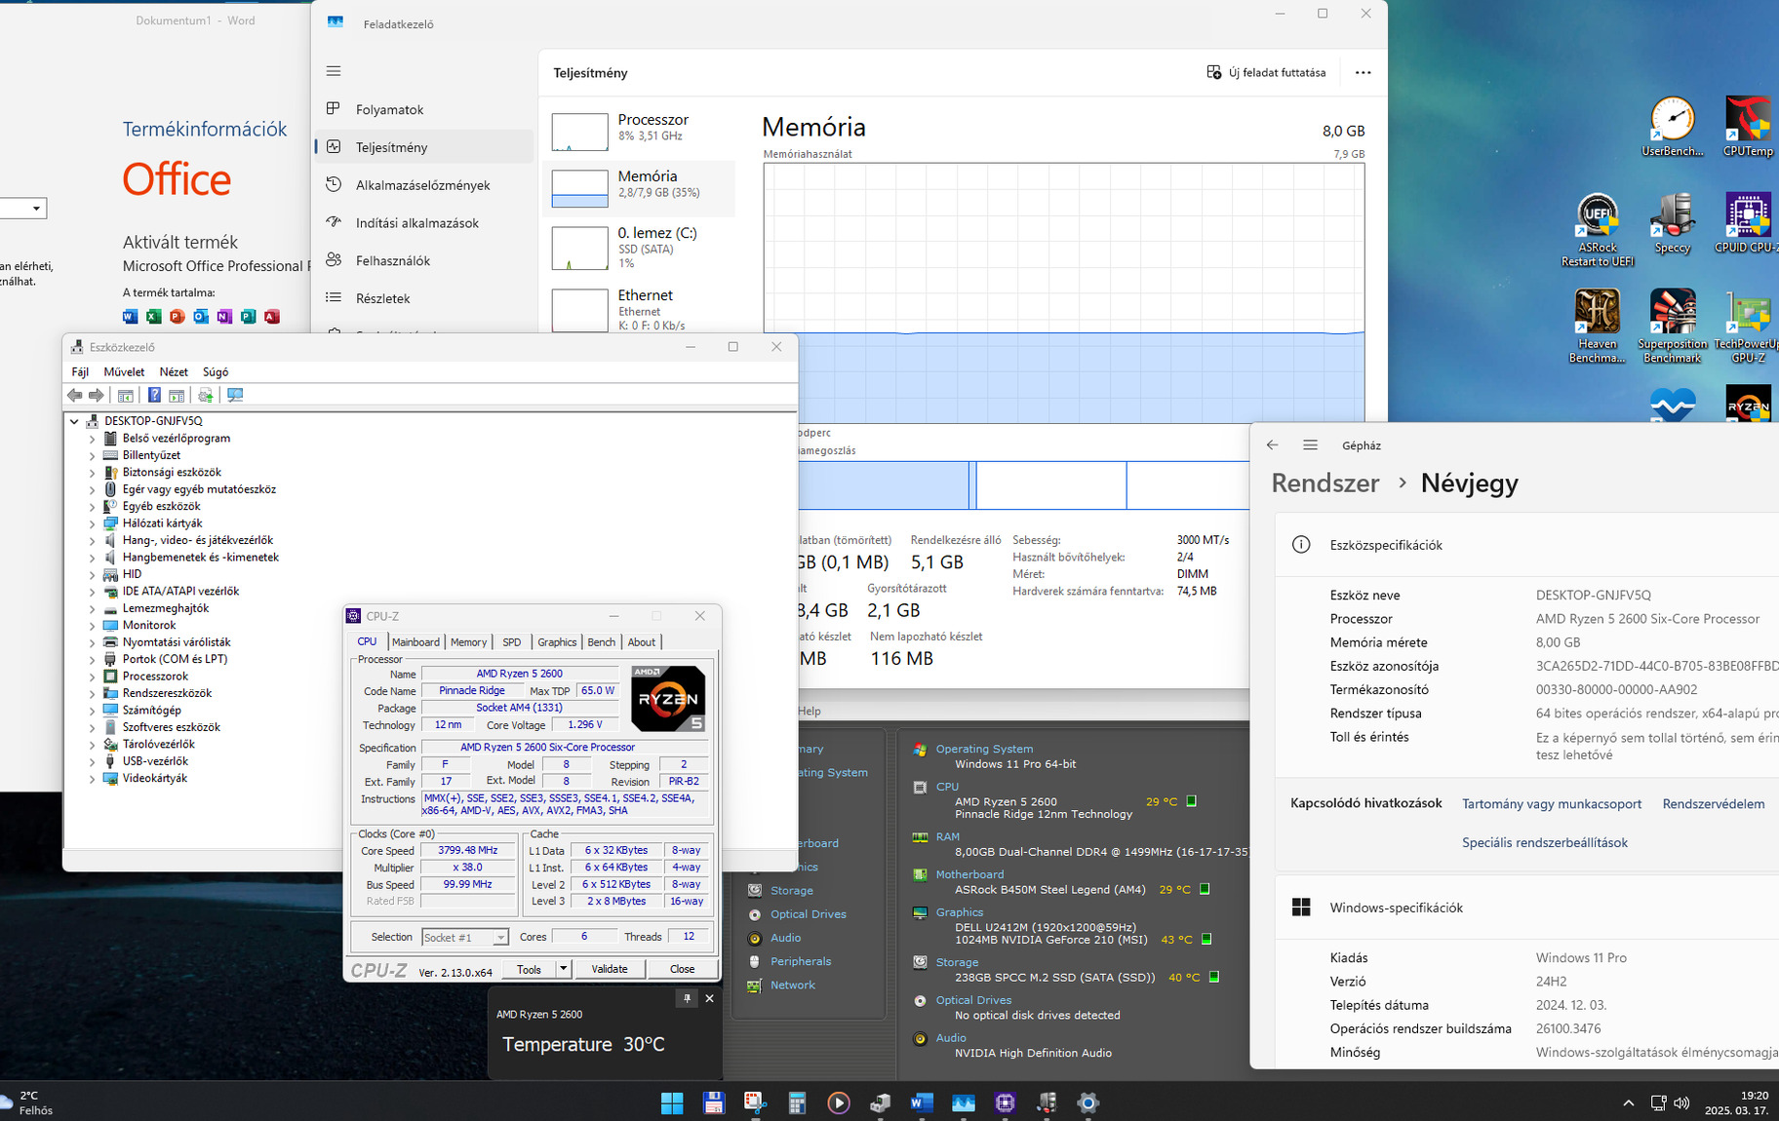1779x1121 pixels.
Task: Select Ethernet performance entry
Action: point(639,310)
